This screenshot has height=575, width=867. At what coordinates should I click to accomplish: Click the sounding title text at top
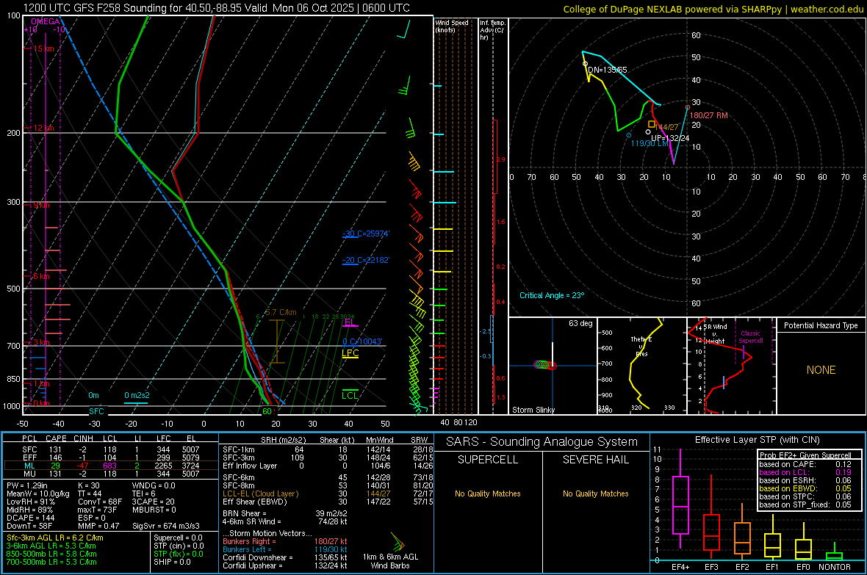[217, 8]
